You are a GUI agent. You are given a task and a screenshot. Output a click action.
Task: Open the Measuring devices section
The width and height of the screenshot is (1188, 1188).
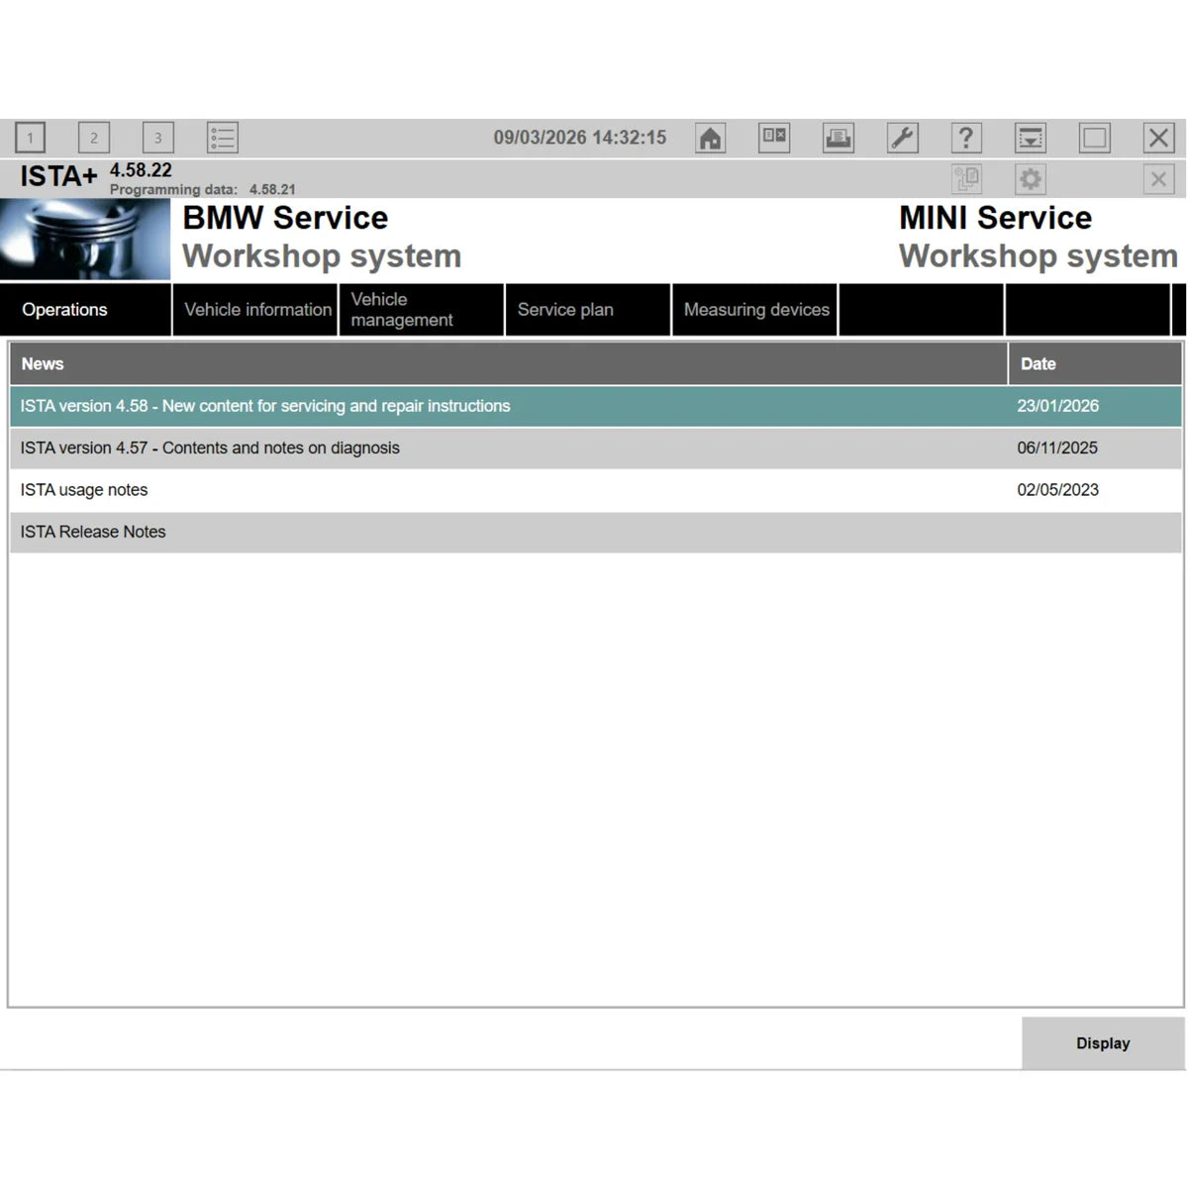(755, 309)
